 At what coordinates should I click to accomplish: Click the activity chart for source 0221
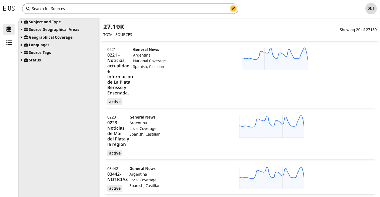(x=275, y=58)
